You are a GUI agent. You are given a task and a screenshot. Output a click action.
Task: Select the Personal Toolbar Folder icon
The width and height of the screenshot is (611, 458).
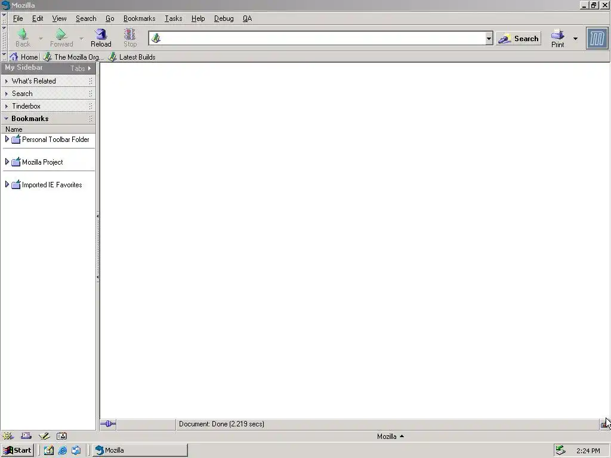pos(16,140)
